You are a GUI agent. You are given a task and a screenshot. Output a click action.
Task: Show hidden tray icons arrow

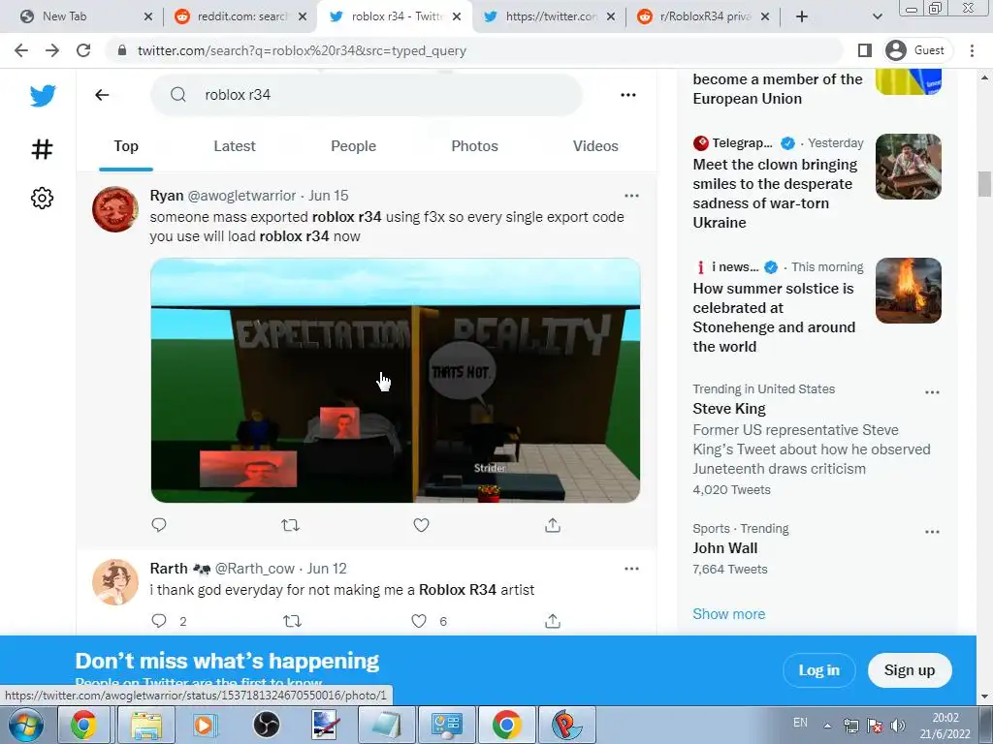coord(828,726)
